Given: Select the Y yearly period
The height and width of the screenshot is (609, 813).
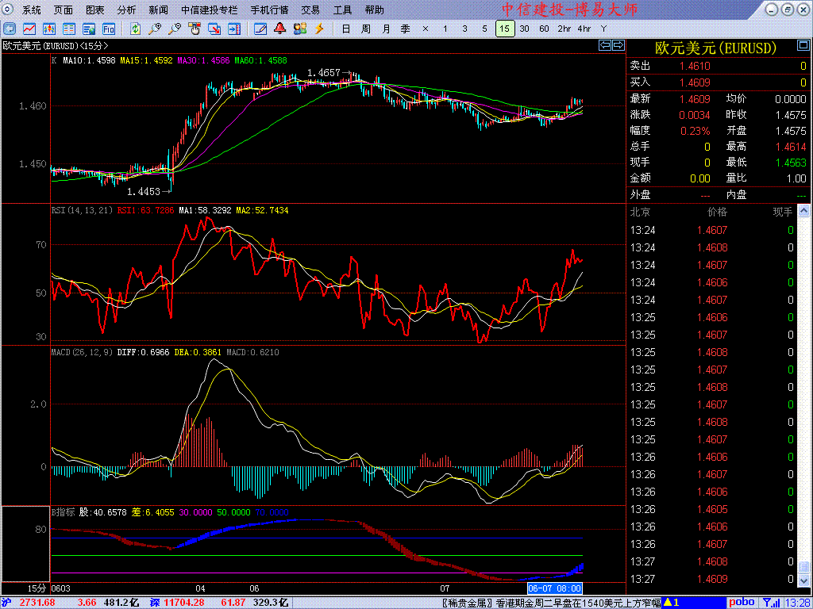Looking at the screenshot, I should click(x=603, y=29).
